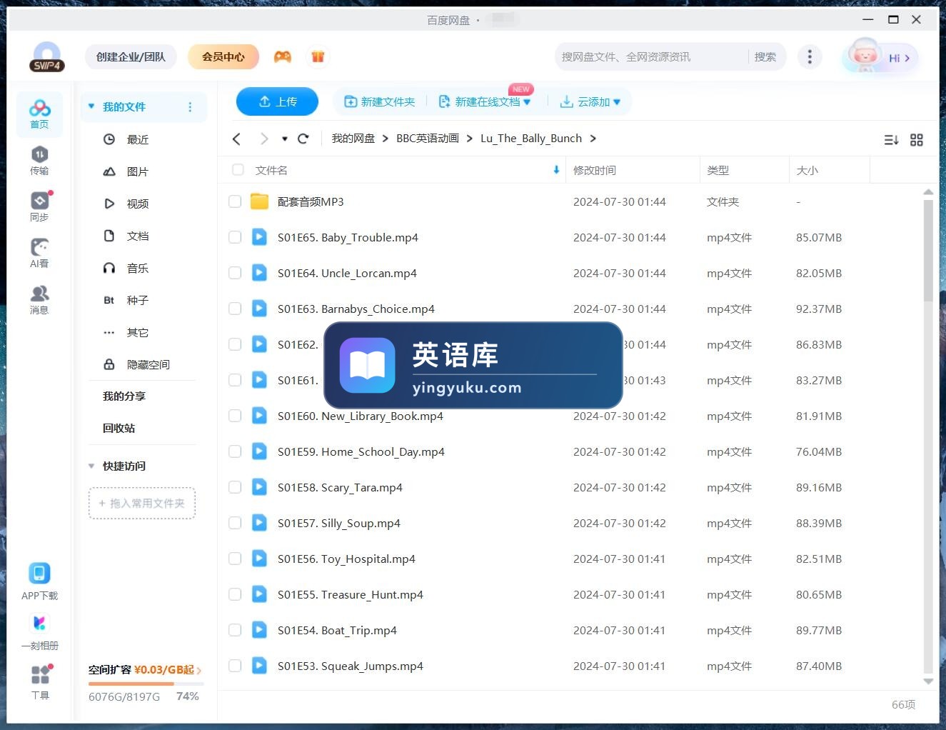
Task: Click 新建文件夹 button
Action: [380, 102]
